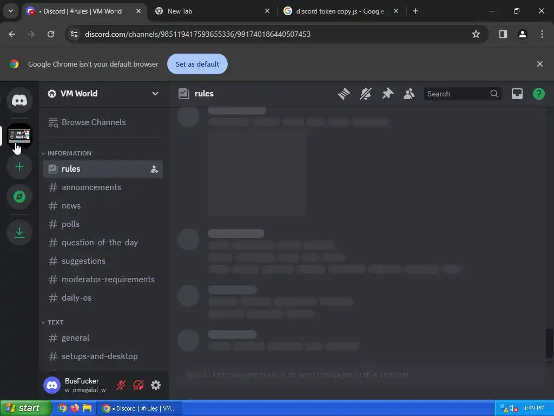Image resolution: width=554 pixels, height=416 pixels.
Task: Expand the VM World server dropdown
Action: click(x=155, y=94)
